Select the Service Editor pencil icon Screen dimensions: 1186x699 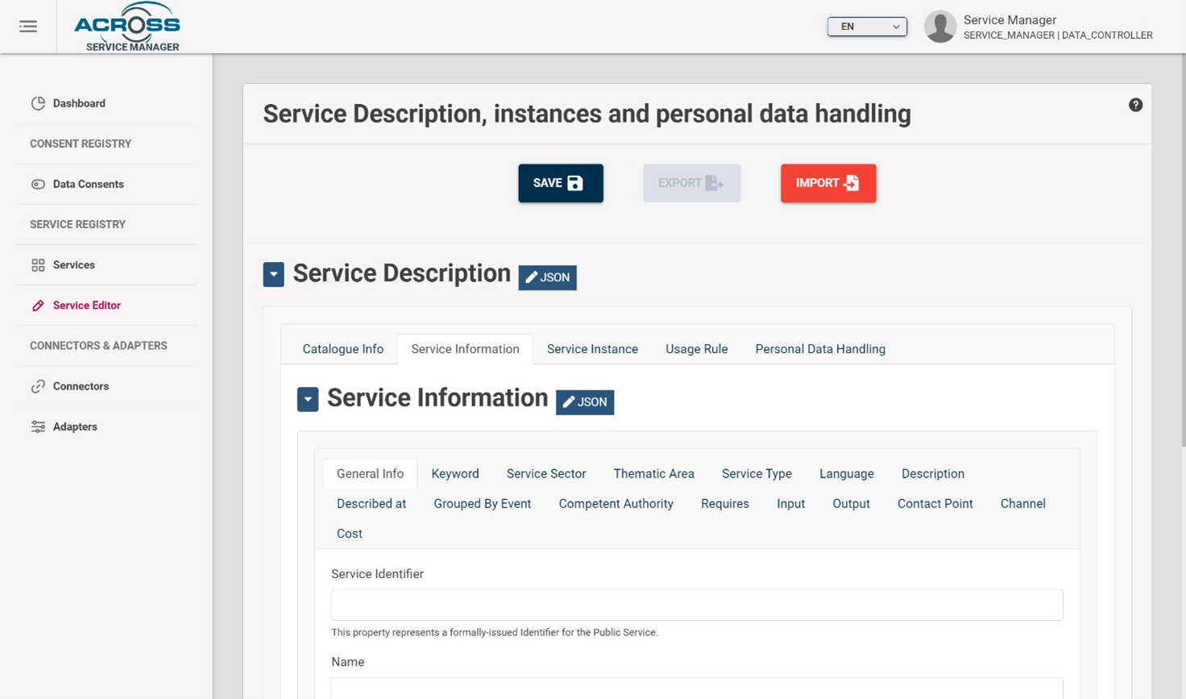38,306
